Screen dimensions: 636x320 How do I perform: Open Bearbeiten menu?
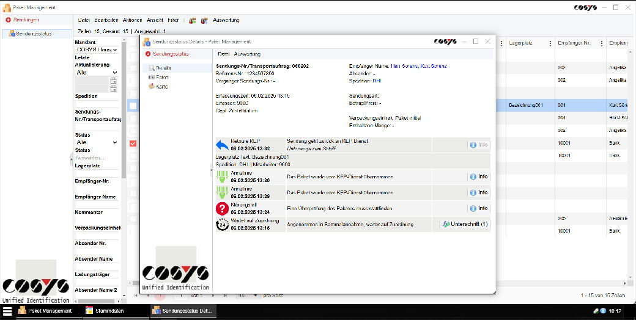(106, 20)
